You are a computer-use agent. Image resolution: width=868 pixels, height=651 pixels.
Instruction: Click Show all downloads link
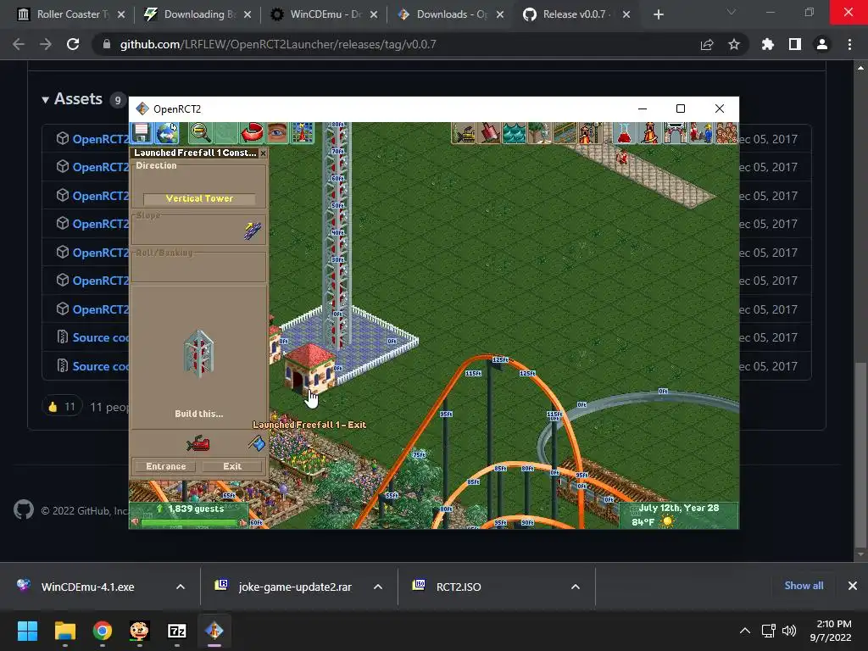tap(804, 585)
